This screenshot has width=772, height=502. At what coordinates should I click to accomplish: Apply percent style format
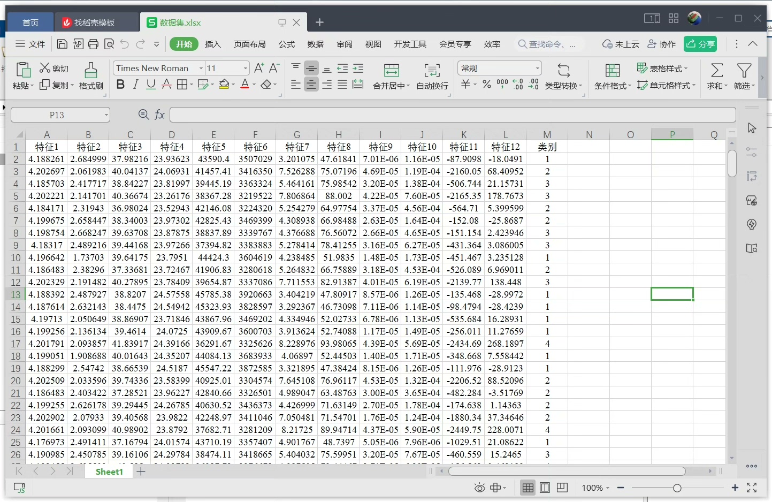click(487, 85)
